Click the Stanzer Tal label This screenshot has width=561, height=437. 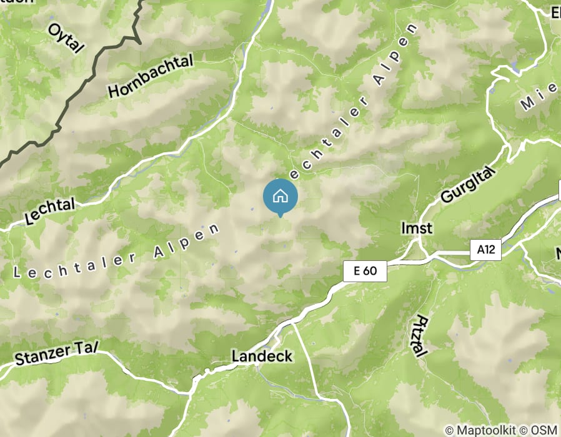(x=56, y=353)
